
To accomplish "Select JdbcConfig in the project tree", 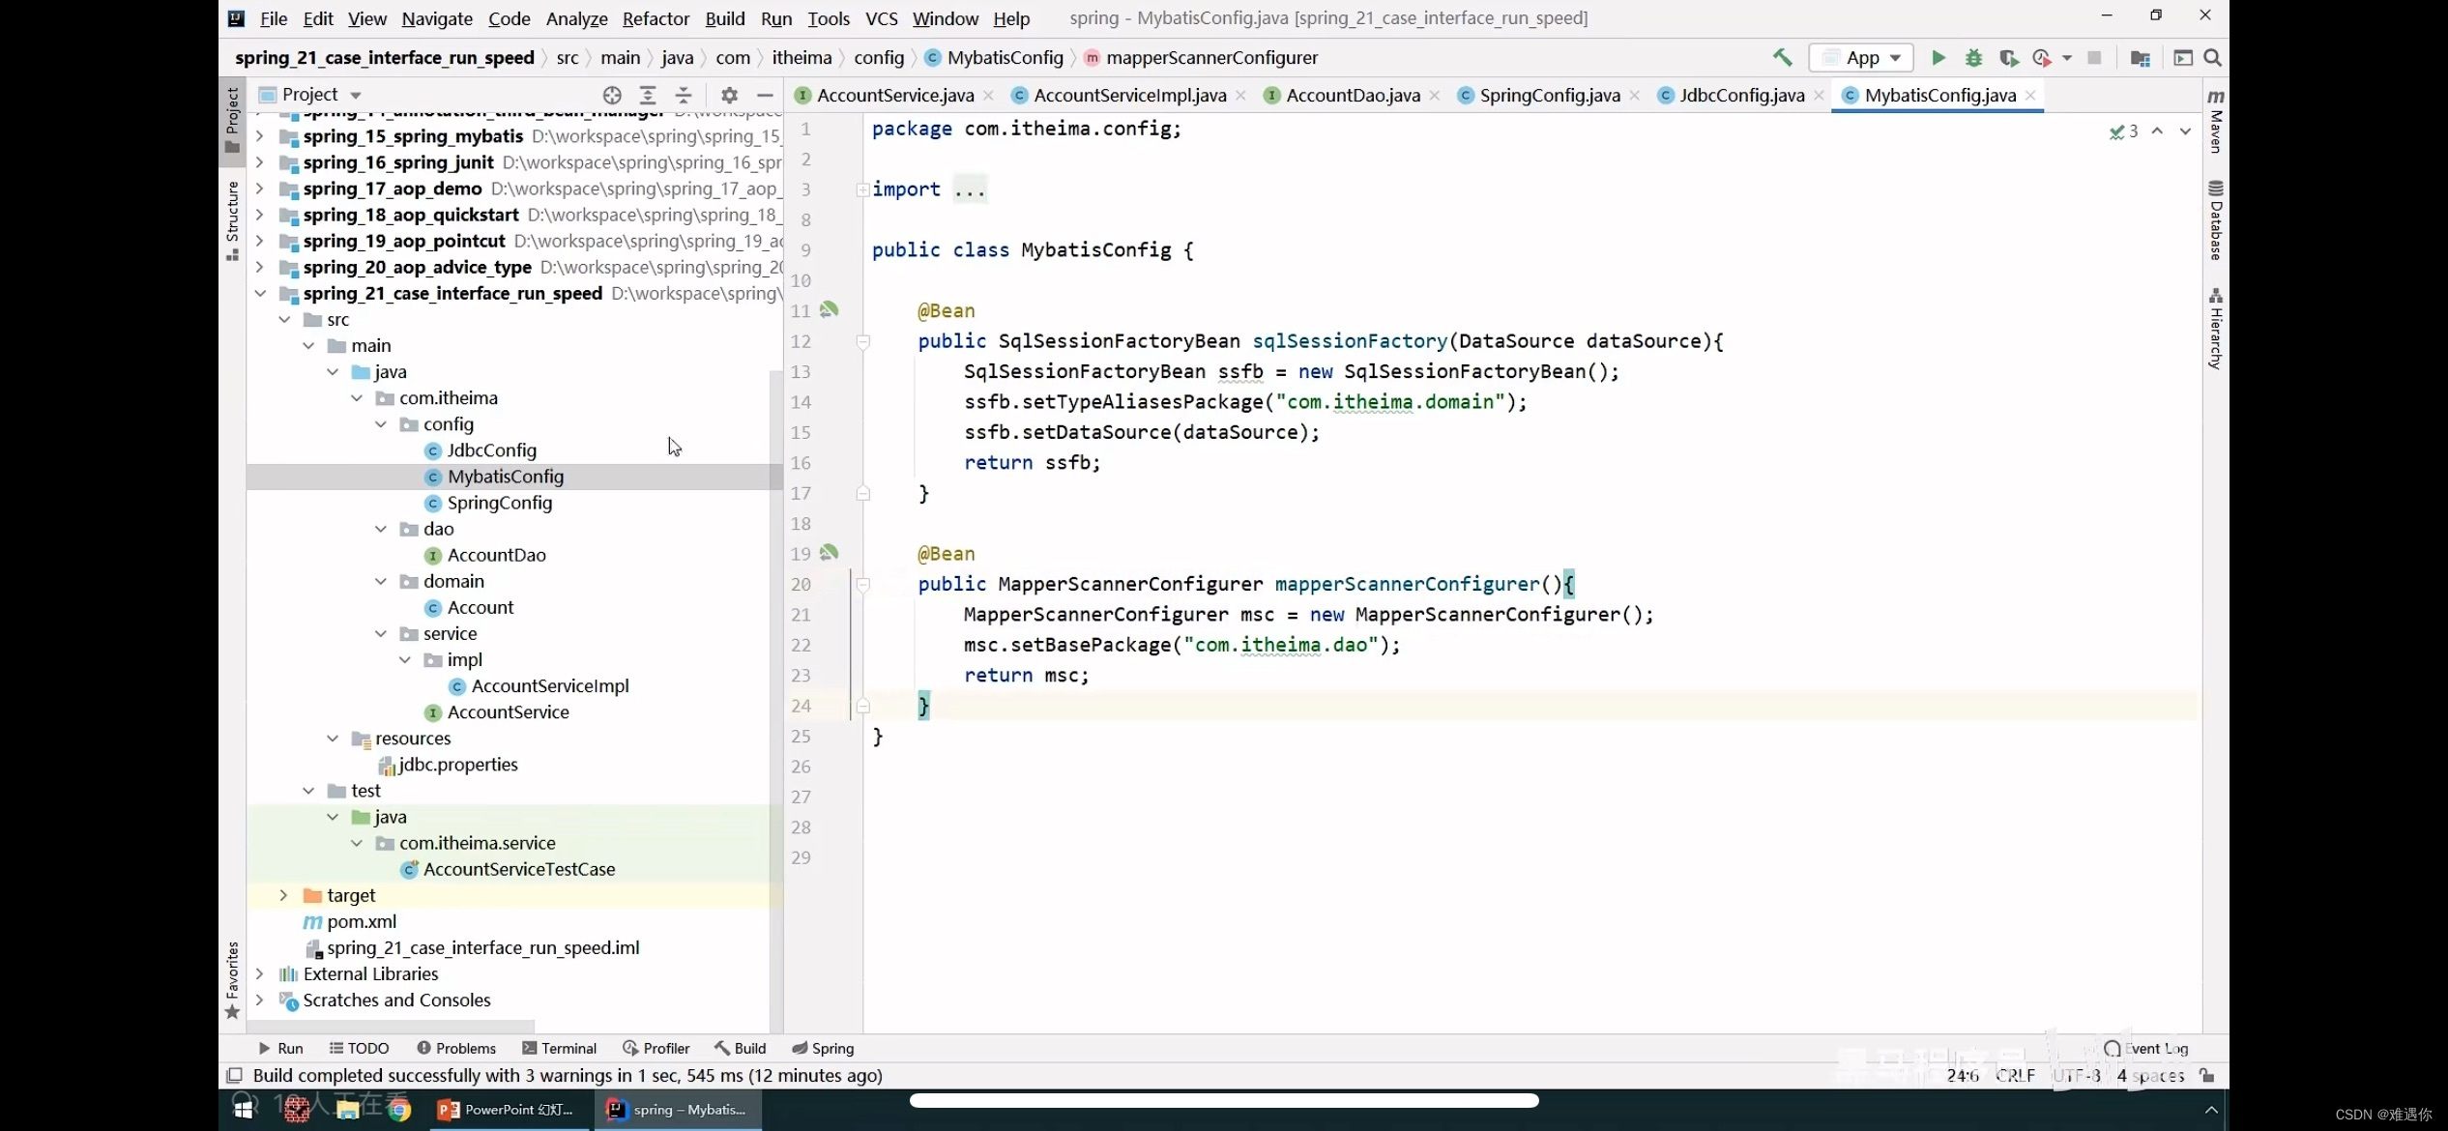I will pos(491,450).
